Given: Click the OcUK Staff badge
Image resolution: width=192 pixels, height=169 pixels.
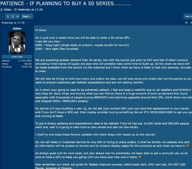Looking at the screenshot, I should (17, 57).
